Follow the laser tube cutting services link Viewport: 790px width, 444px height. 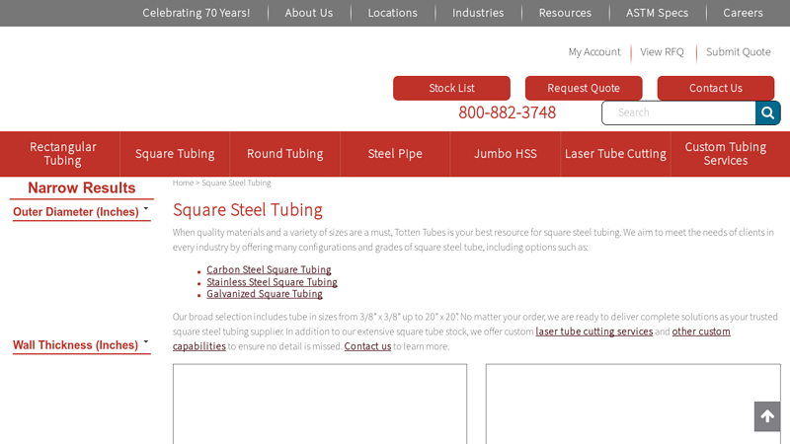(594, 332)
